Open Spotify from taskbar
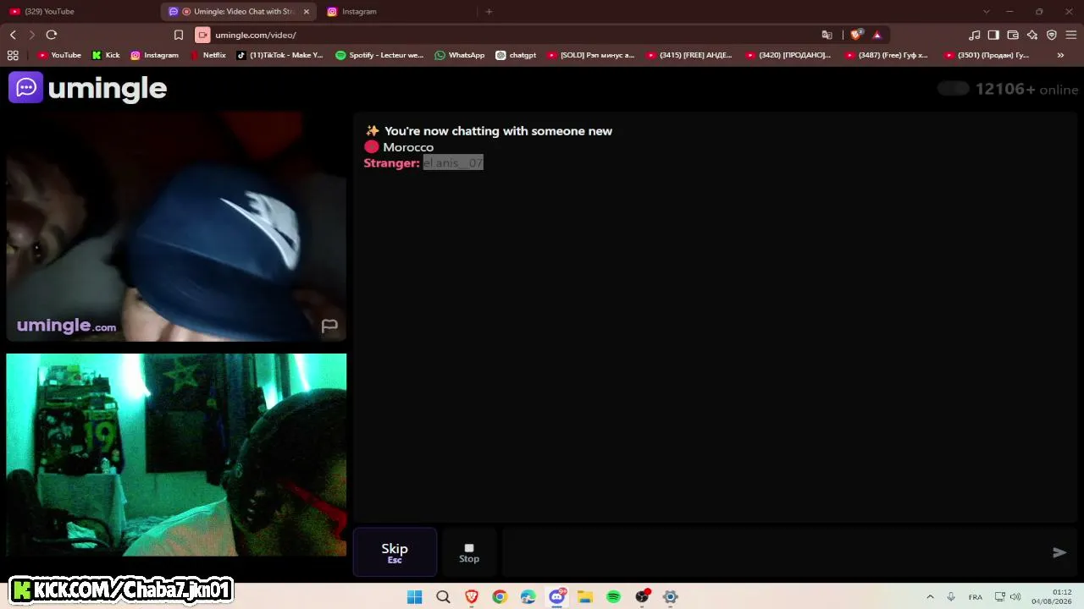The image size is (1084, 609). pyautogui.click(x=613, y=597)
